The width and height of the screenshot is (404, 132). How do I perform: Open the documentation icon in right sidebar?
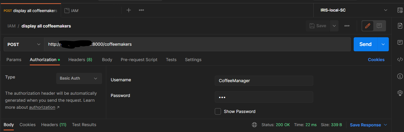pyautogui.click(x=400, y=26)
